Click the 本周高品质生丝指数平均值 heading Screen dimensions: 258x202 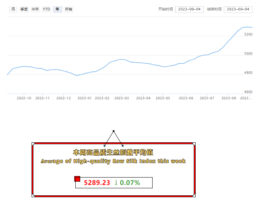113,152
